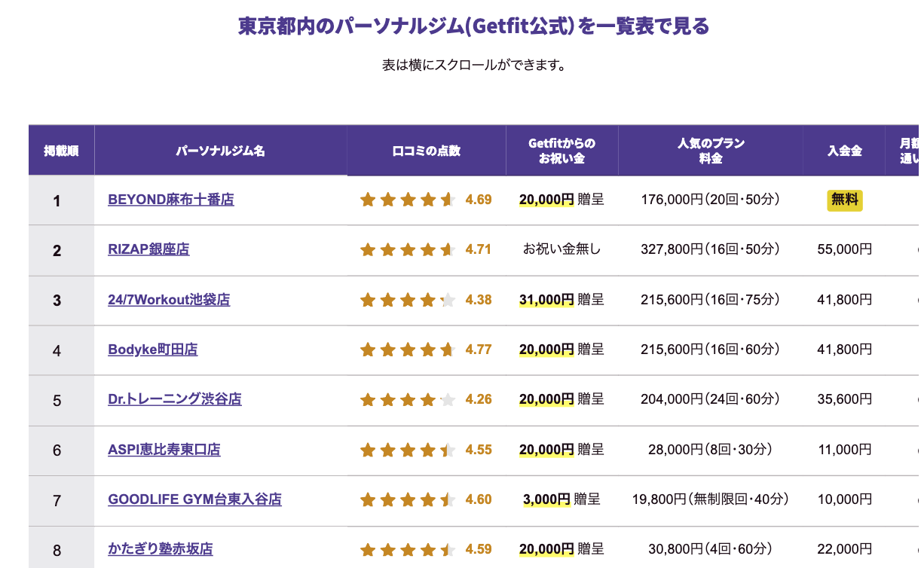The width and height of the screenshot is (921, 568).
Task: Click the 4.38 star rating for 24/7Workout
Action: [x=408, y=300]
